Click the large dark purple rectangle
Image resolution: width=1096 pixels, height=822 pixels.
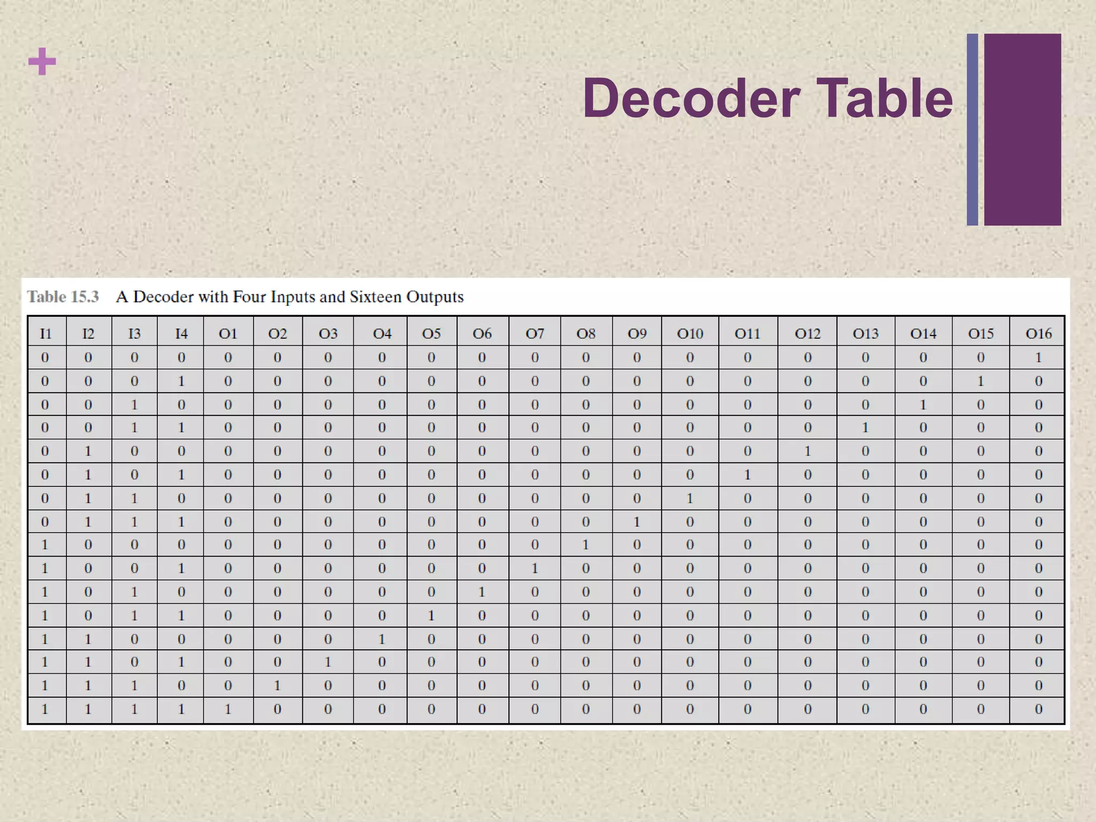coord(1022,130)
